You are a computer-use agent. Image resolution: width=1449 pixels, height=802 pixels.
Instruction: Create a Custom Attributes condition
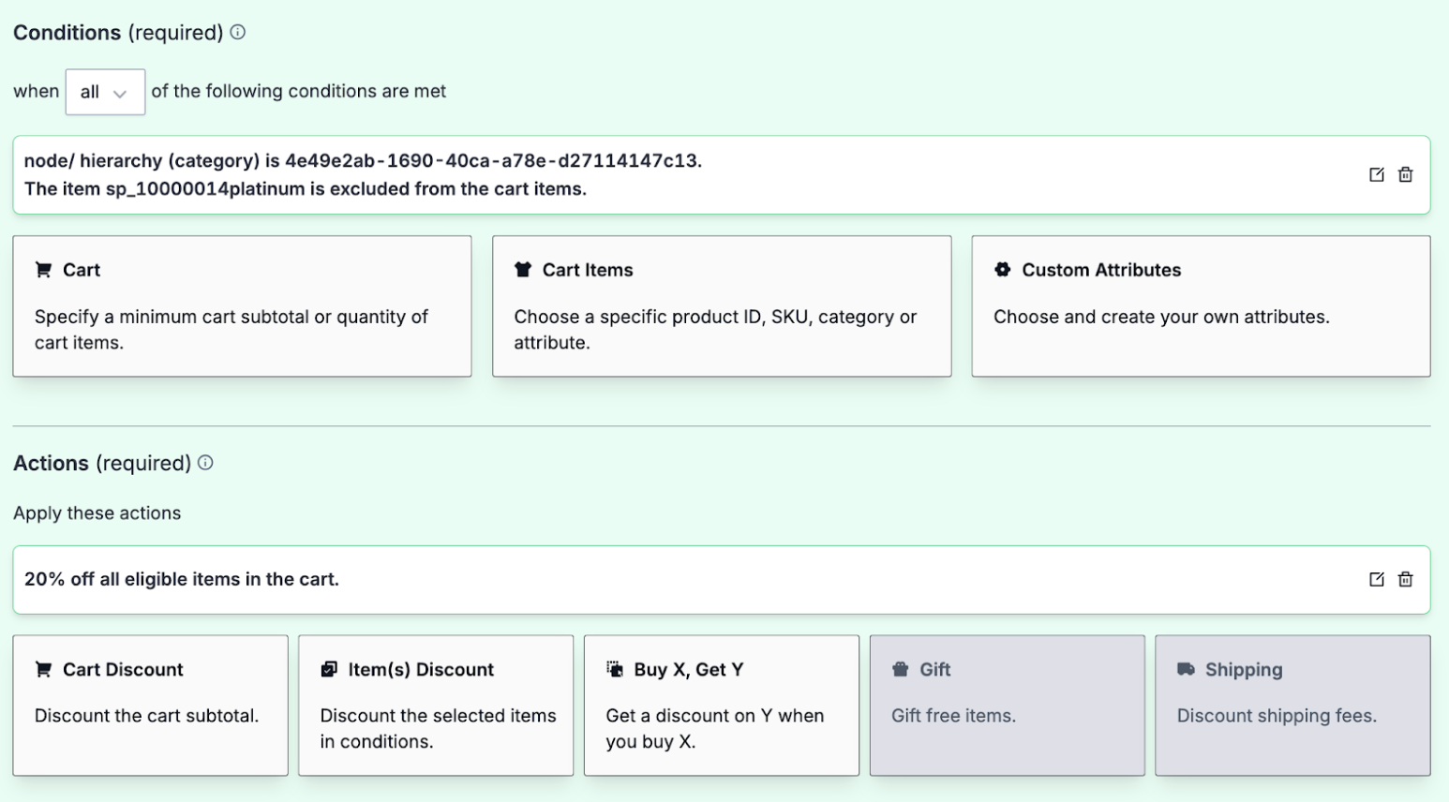coord(1200,306)
